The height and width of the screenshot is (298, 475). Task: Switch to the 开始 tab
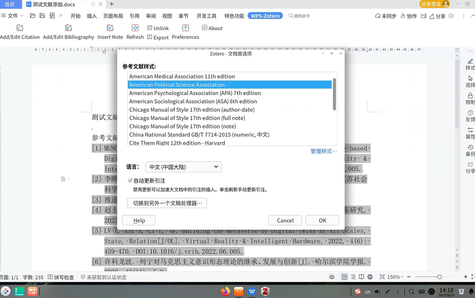click(x=75, y=16)
